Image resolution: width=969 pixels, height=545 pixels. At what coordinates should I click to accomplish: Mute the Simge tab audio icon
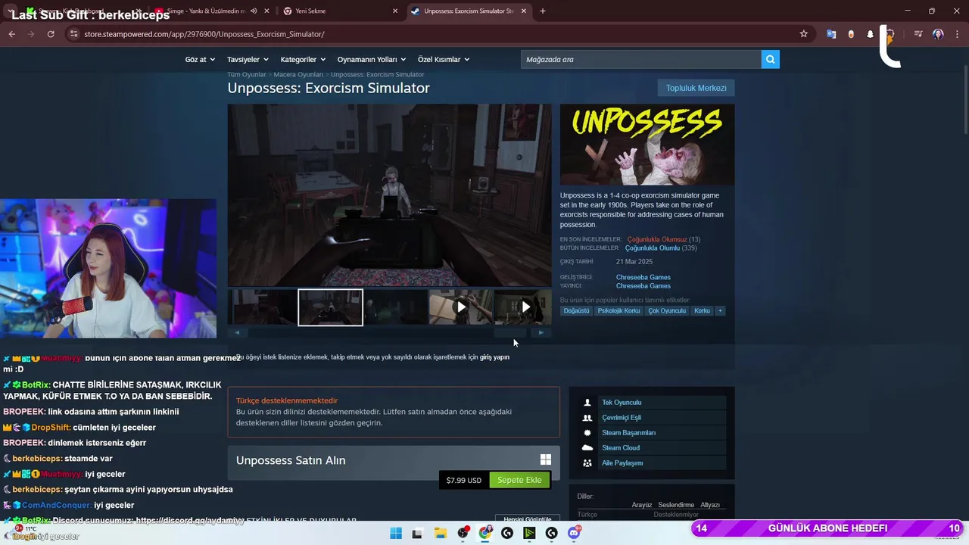(254, 11)
